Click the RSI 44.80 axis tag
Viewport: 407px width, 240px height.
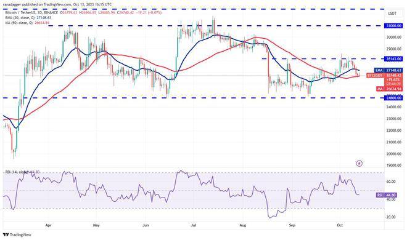click(387, 194)
